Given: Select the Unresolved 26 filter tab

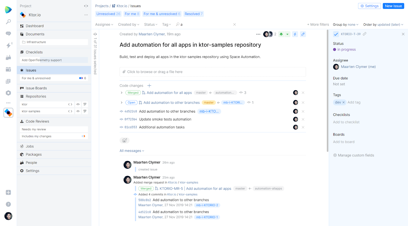Looking at the screenshot, I should tap(108, 14).
